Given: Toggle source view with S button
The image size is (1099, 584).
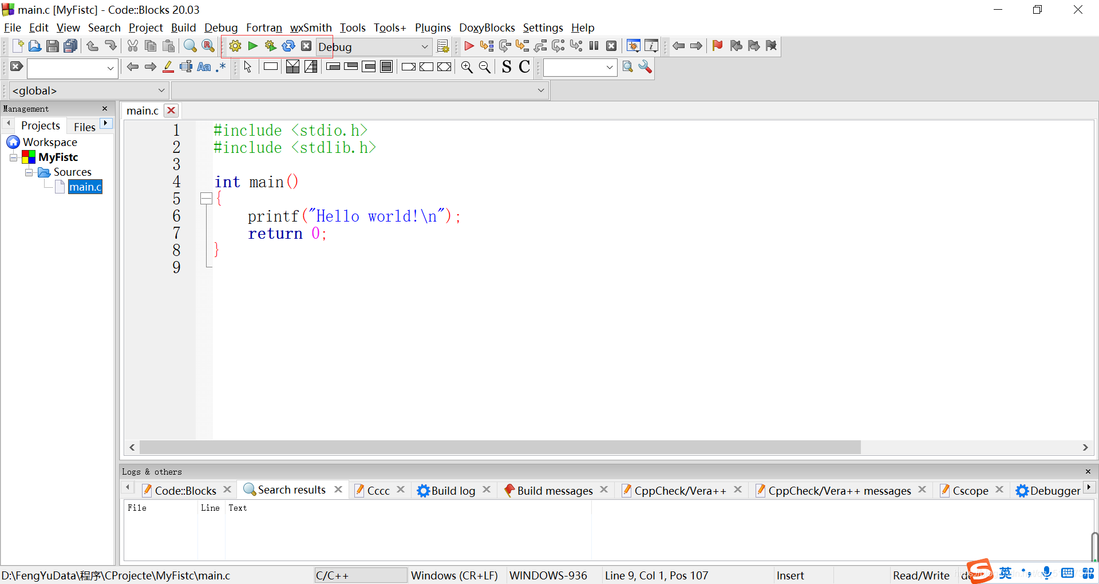Looking at the screenshot, I should 506,67.
